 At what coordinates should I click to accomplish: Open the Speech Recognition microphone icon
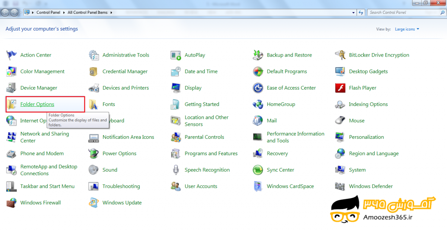click(x=175, y=170)
